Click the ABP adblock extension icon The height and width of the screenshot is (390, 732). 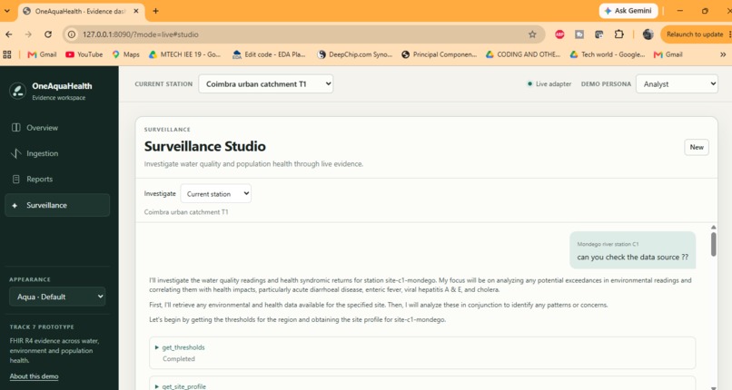[559, 34]
